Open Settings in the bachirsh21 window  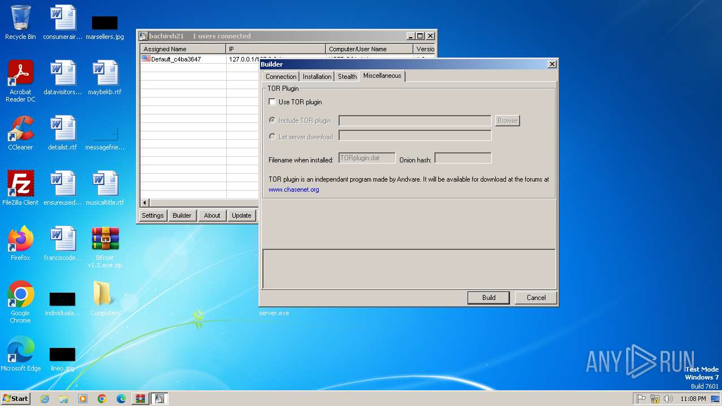[153, 215]
